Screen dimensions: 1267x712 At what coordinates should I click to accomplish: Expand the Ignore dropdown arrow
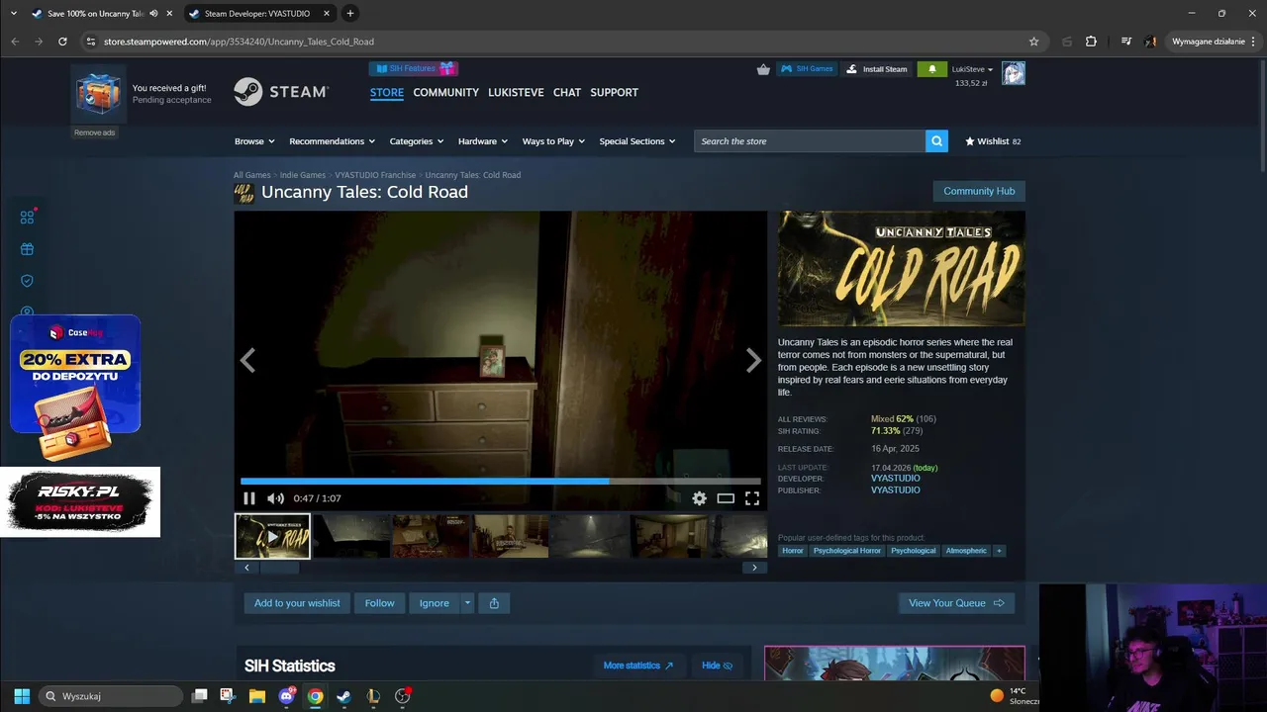[467, 603]
